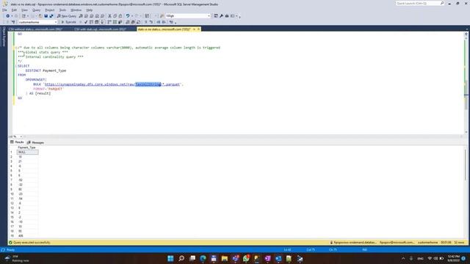Open the Tools menu
The width and height of the screenshot is (470, 264).
(x=62, y=10)
